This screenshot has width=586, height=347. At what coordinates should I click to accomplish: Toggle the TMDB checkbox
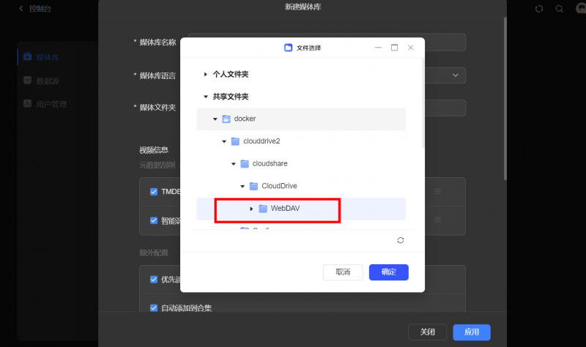click(154, 192)
